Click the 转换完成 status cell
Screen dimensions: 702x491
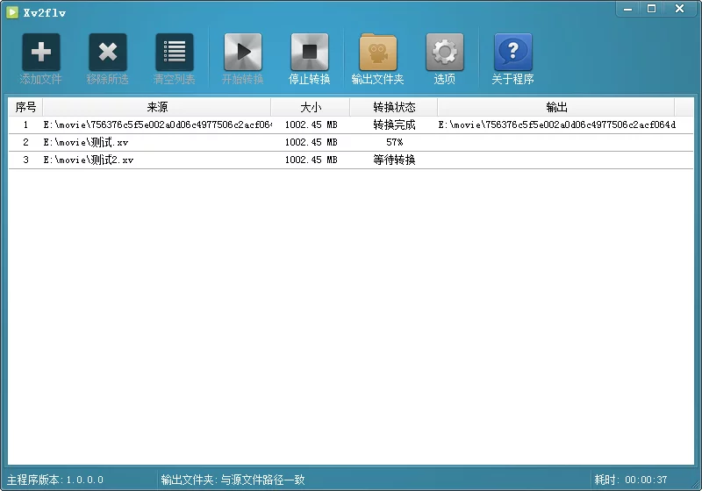pos(394,125)
